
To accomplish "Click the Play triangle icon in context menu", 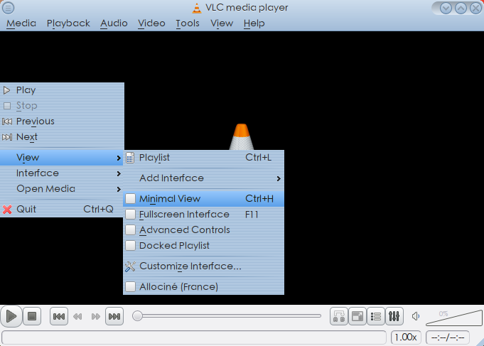I will (x=6, y=90).
